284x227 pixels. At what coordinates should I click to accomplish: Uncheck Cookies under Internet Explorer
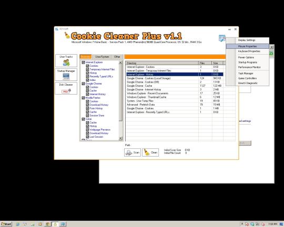pyautogui.click(x=87, y=66)
